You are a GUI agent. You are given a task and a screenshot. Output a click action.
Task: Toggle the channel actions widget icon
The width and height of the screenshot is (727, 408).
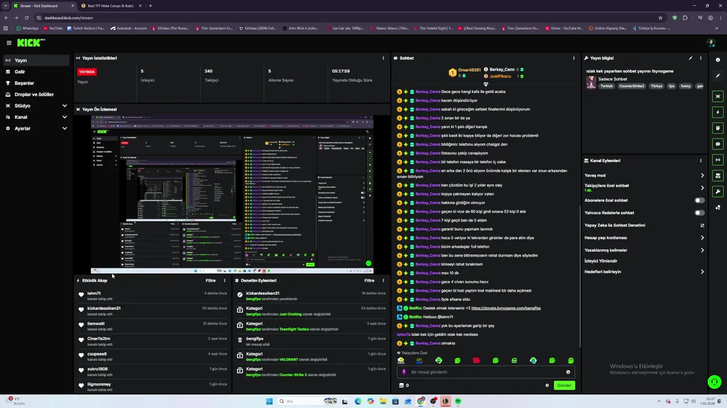718,176
